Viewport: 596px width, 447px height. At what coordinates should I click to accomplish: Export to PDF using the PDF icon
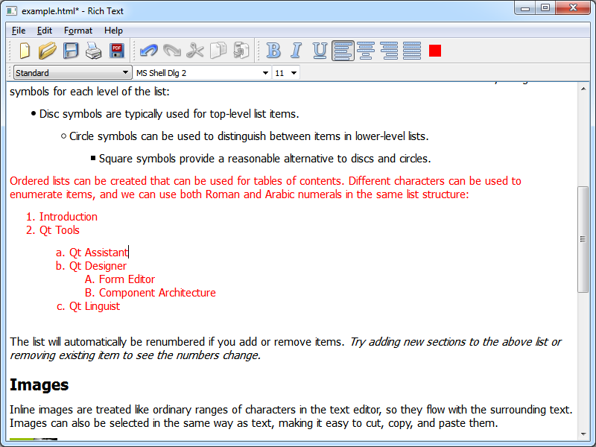tap(117, 51)
